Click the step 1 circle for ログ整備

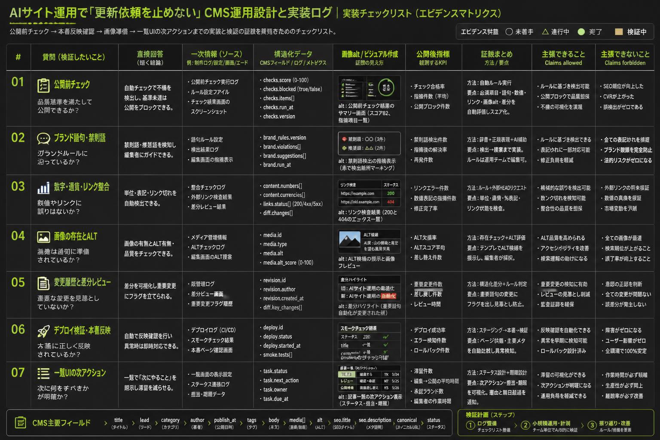(471, 425)
